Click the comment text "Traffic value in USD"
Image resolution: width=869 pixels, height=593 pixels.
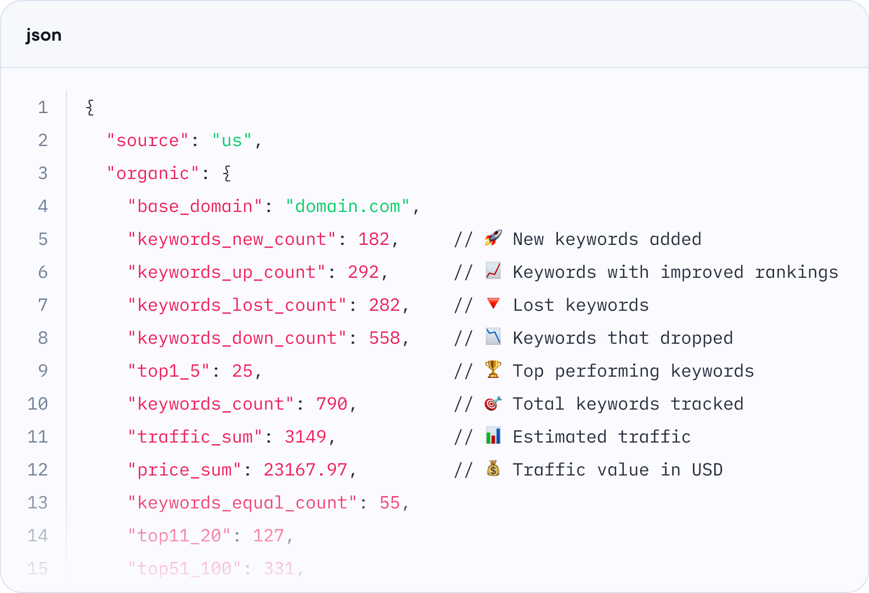coord(617,470)
